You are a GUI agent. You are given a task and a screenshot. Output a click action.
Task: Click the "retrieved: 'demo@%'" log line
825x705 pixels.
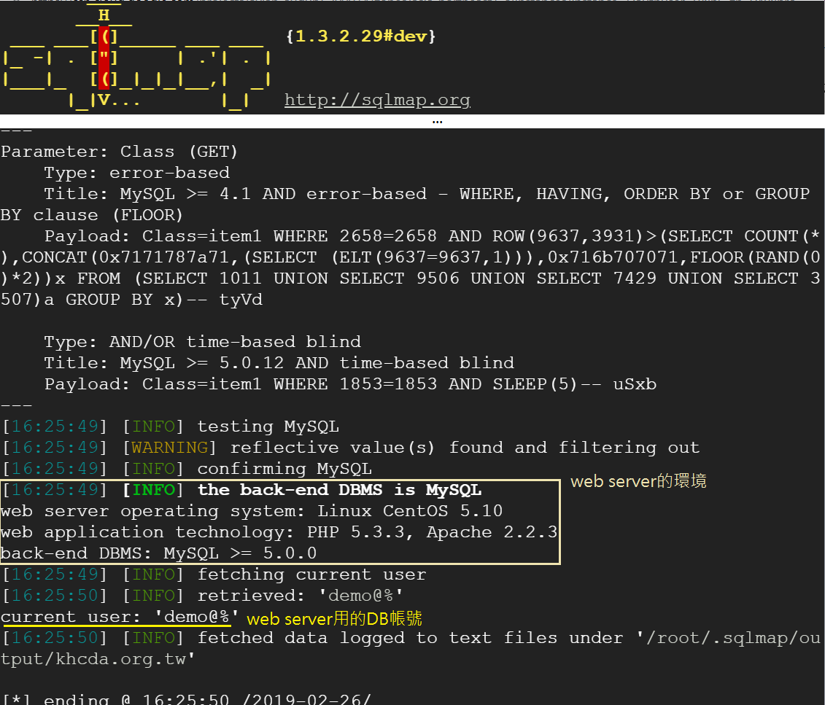pos(203,596)
